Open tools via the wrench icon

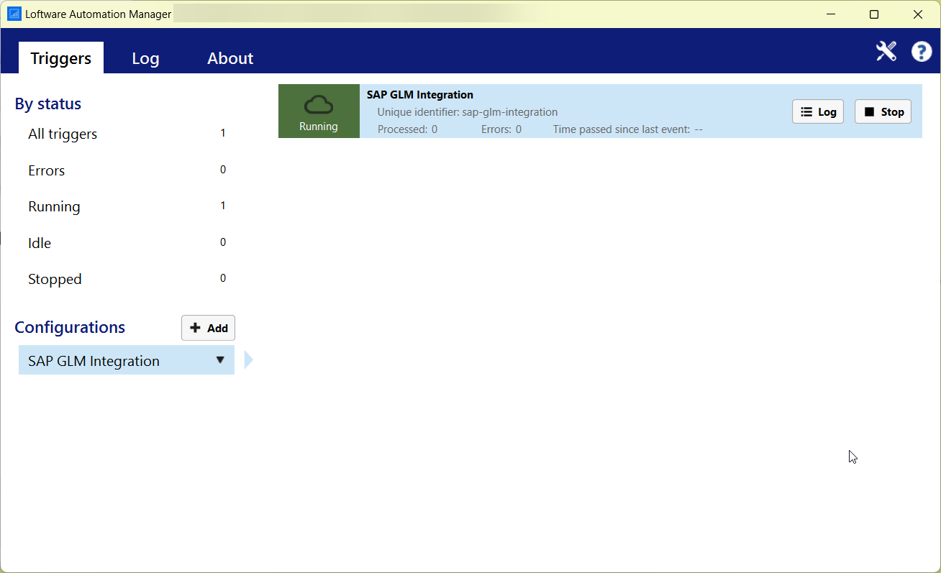[x=886, y=51]
